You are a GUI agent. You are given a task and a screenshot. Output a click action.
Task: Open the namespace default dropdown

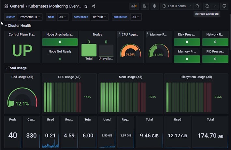100,17
